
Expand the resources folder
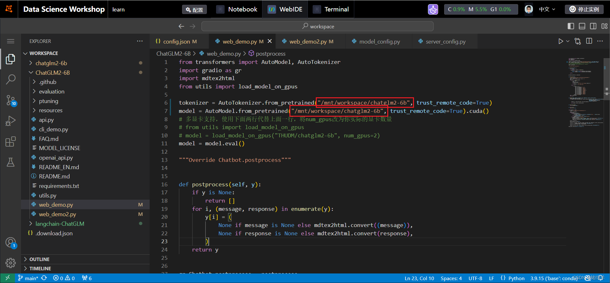coord(85,110)
